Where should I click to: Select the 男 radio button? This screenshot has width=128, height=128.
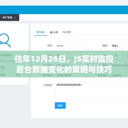[x=112, y=56]
